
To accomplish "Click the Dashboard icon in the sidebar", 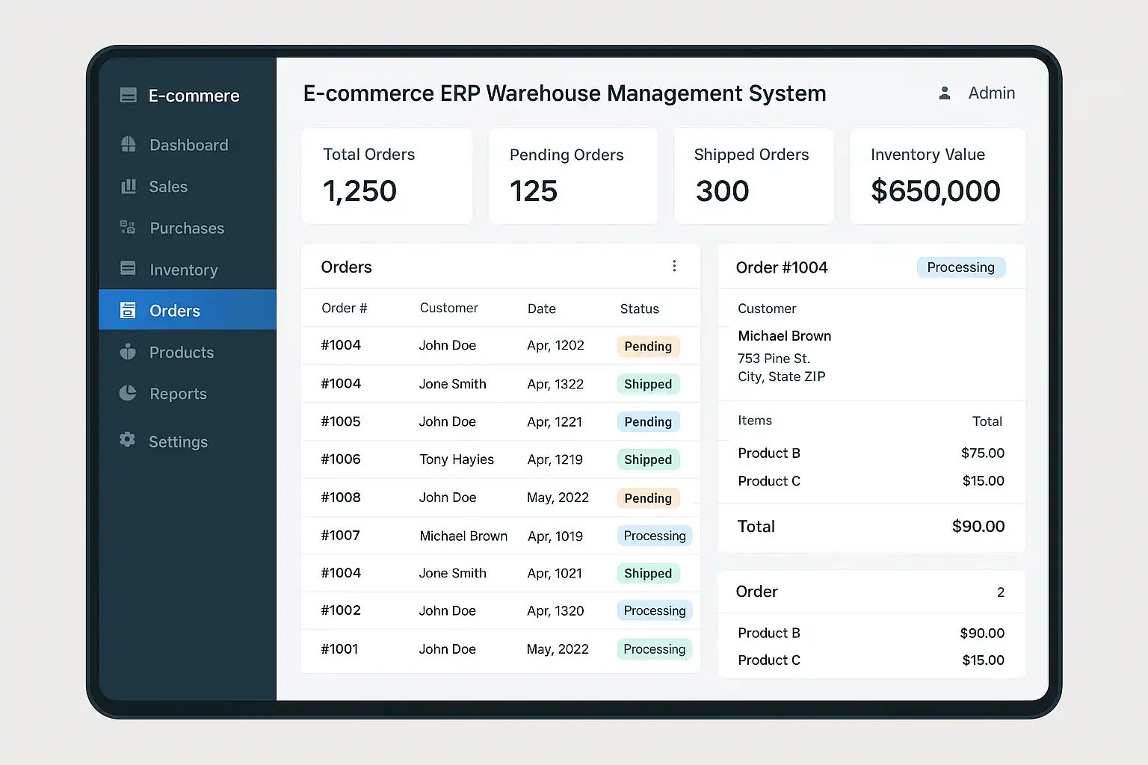I will (x=129, y=144).
